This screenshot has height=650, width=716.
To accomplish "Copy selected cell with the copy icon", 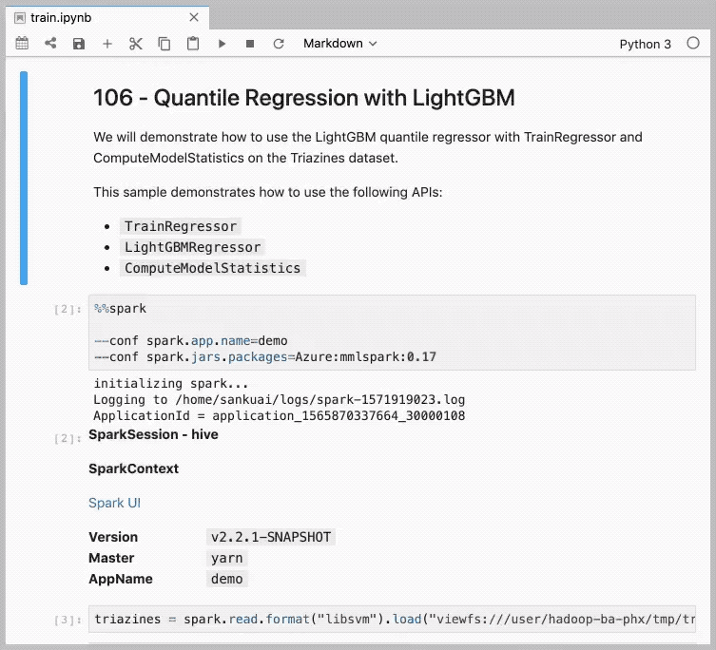I will click(x=164, y=44).
